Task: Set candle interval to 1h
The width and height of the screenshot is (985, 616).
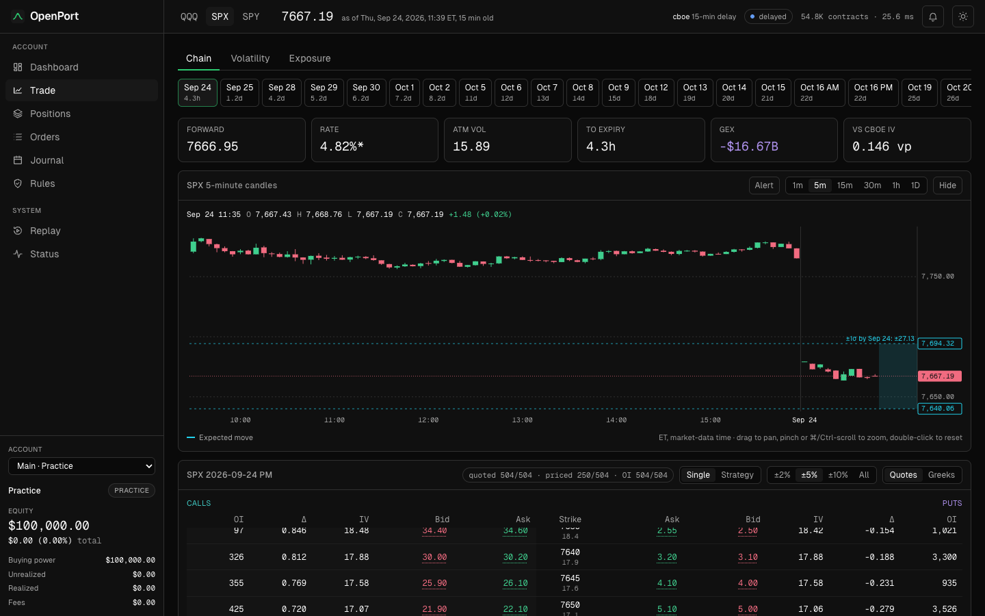Action: pyautogui.click(x=896, y=185)
